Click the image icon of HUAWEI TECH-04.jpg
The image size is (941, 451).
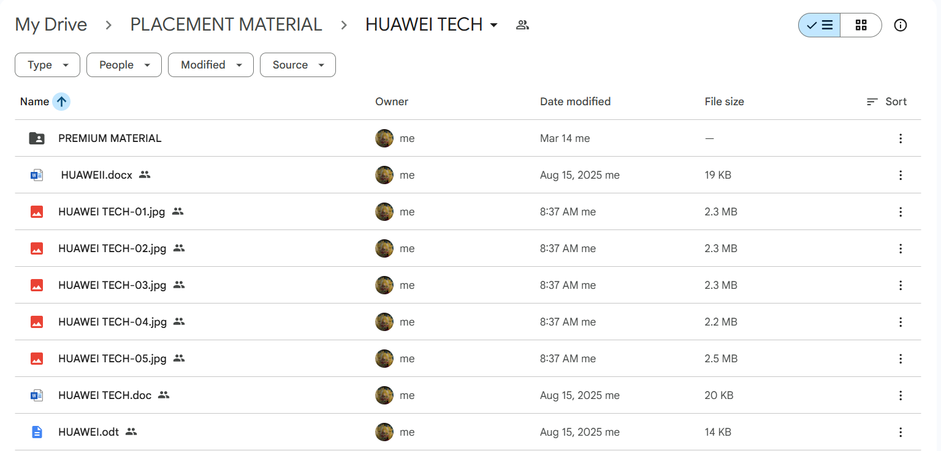pos(37,322)
